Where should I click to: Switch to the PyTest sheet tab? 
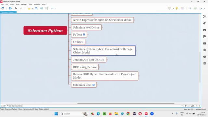[9, 106]
